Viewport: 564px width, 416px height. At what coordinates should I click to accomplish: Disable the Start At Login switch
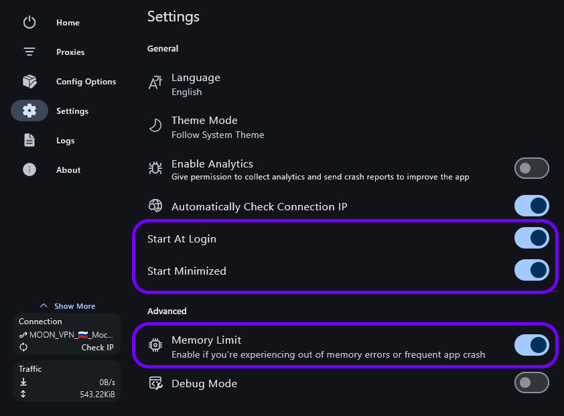[531, 238]
